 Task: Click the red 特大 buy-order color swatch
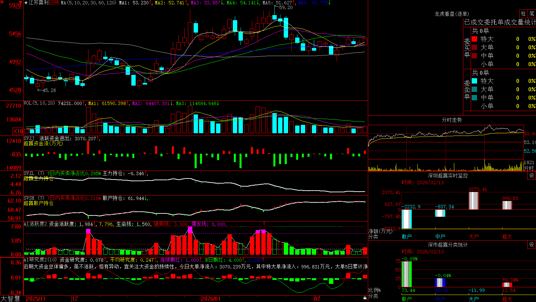(474, 39)
